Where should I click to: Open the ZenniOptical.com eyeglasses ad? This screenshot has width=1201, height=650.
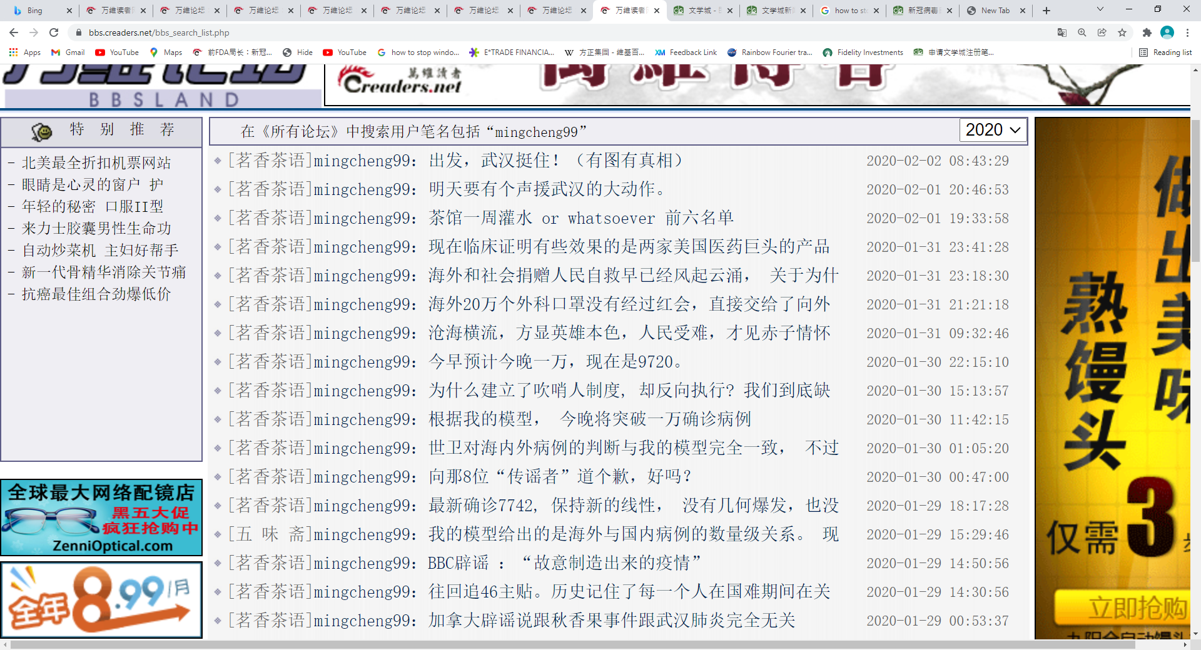click(101, 517)
